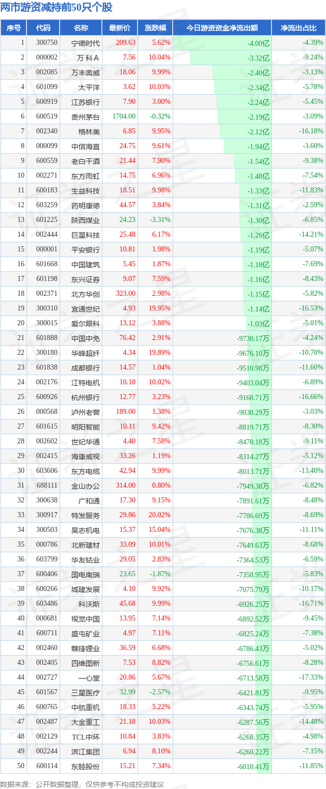326x789 pixels.
Task: Click stock name 科沃斯
Action: (x=90, y=604)
